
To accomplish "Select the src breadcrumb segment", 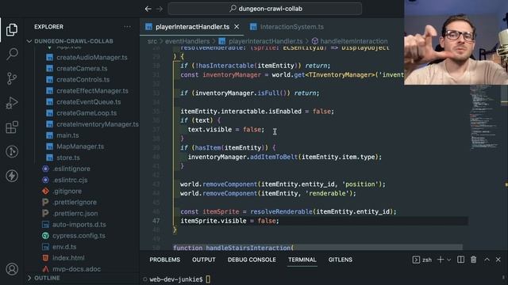I will pyautogui.click(x=152, y=41).
